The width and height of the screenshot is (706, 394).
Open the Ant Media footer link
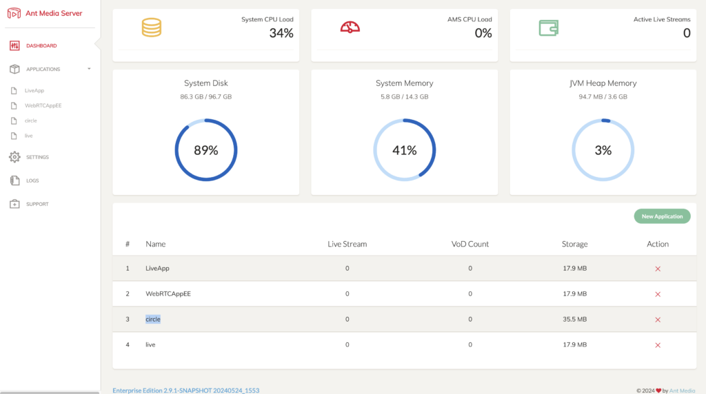point(682,391)
